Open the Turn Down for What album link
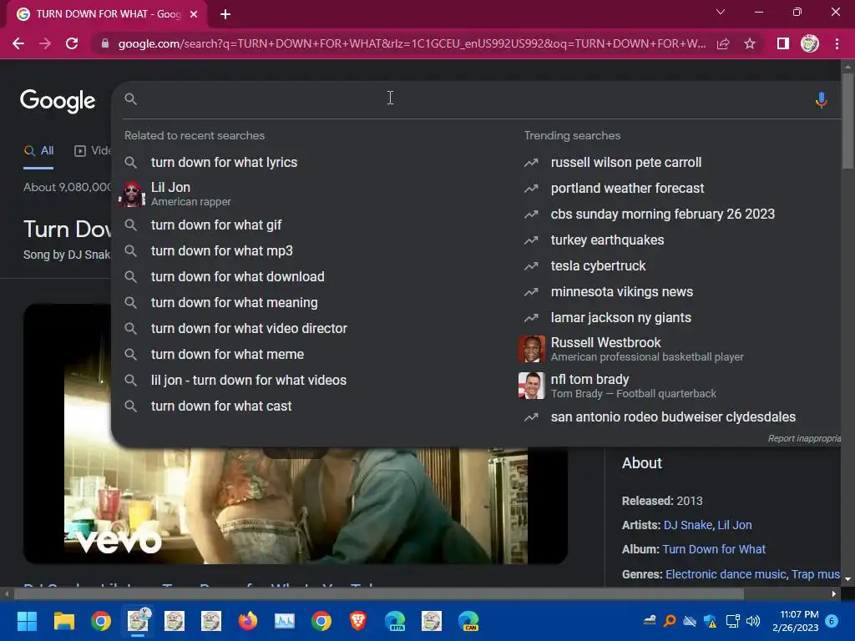This screenshot has width=855, height=641. (x=714, y=549)
